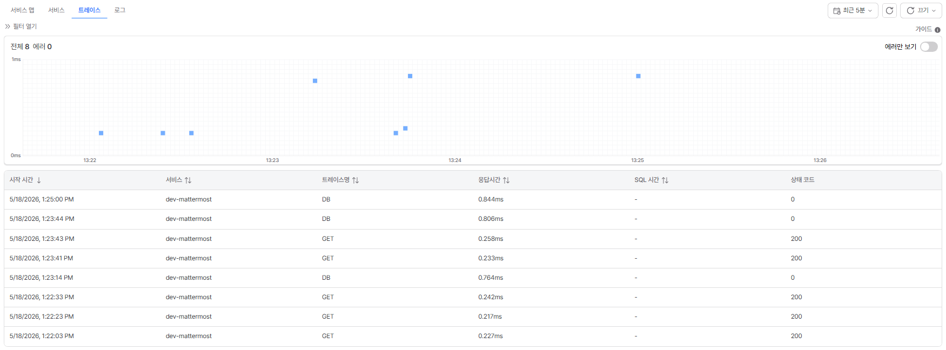Click dev-mattermost in the 1:25:00 PM row
The image size is (946, 350).
[x=189, y=199]
